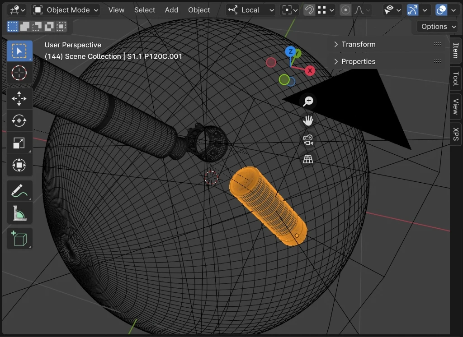Open the Options dropdown

(x=438, y=27)
